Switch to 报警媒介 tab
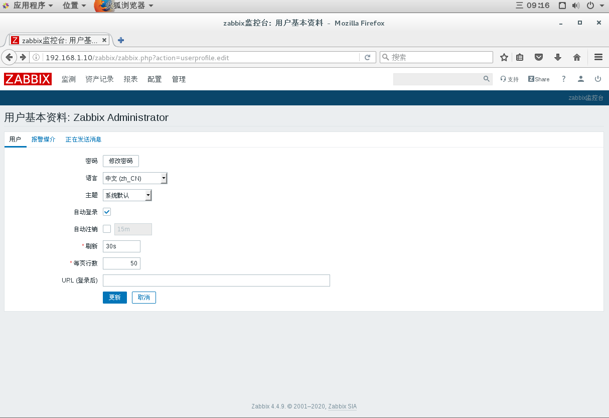The width and height of the screenshot is (609, 418). 43,140
